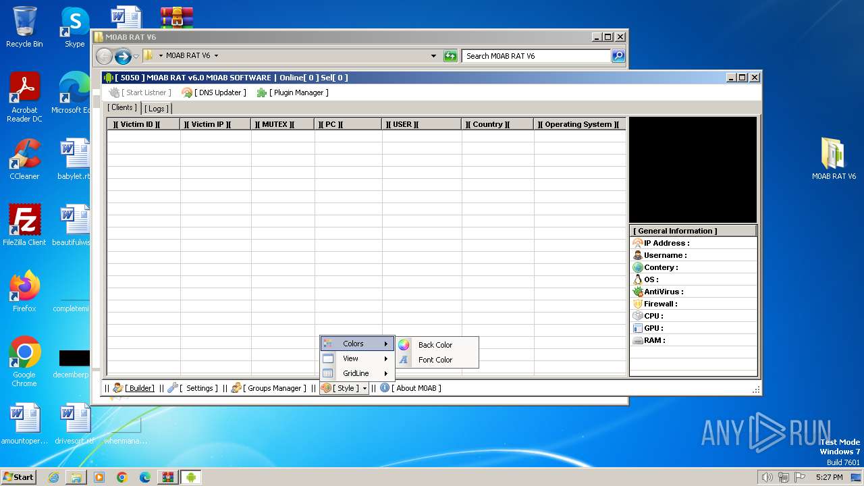Viewport: 864px width, 486px height.
Task: Select the M0AB RAT V6 desktop folder
Action: pos(834,159)
